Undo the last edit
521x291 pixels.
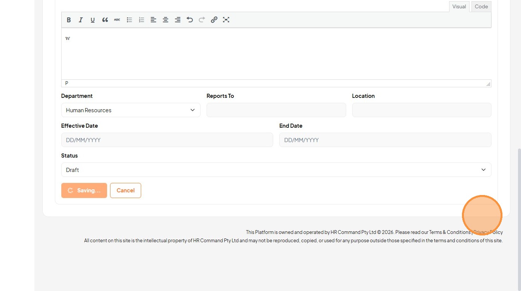(190, 20)
